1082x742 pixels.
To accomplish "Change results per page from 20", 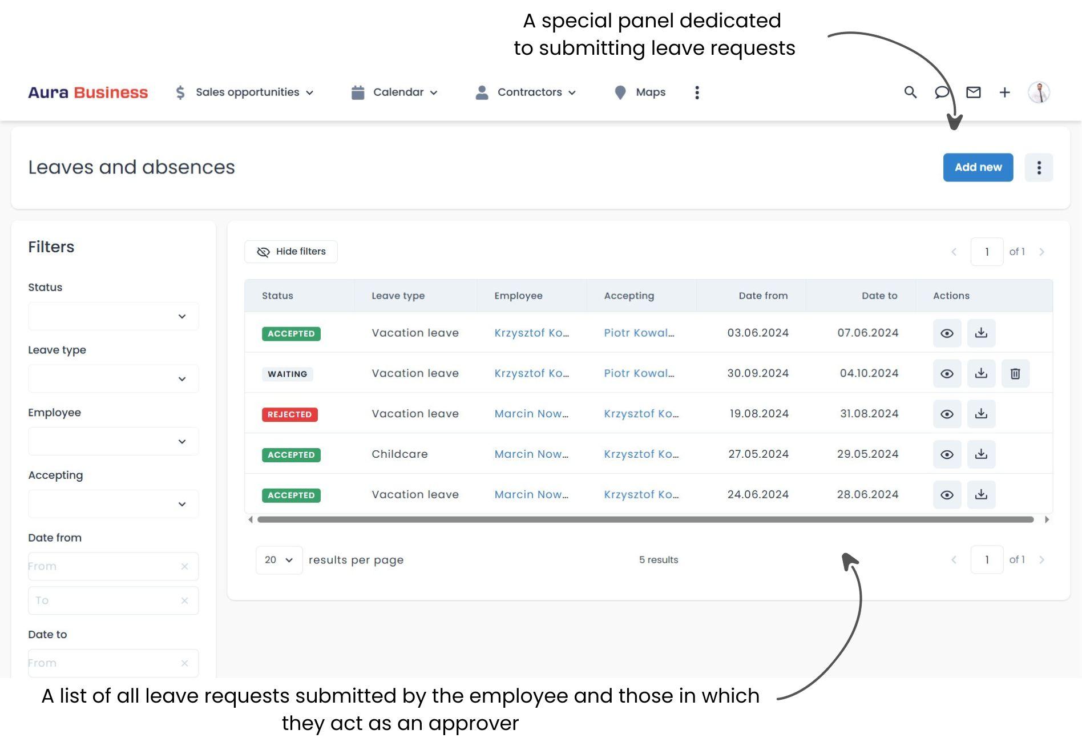I will (x=278, y=560).
